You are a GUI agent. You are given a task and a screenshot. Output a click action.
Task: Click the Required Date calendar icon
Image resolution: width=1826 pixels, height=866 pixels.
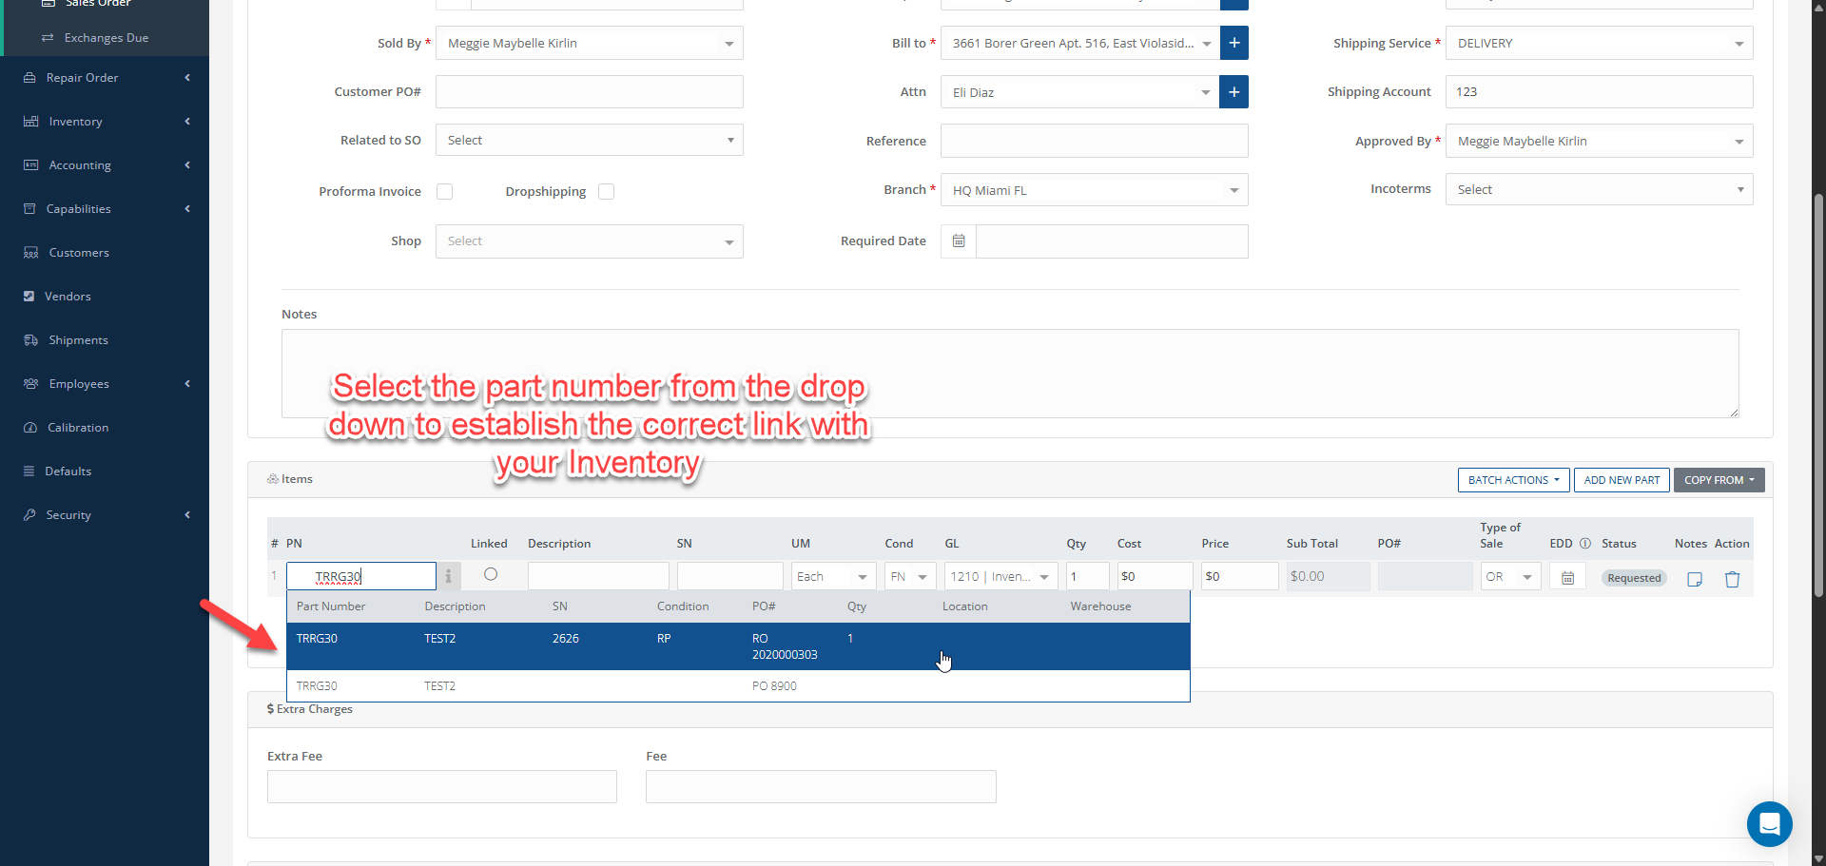[959, 241]
